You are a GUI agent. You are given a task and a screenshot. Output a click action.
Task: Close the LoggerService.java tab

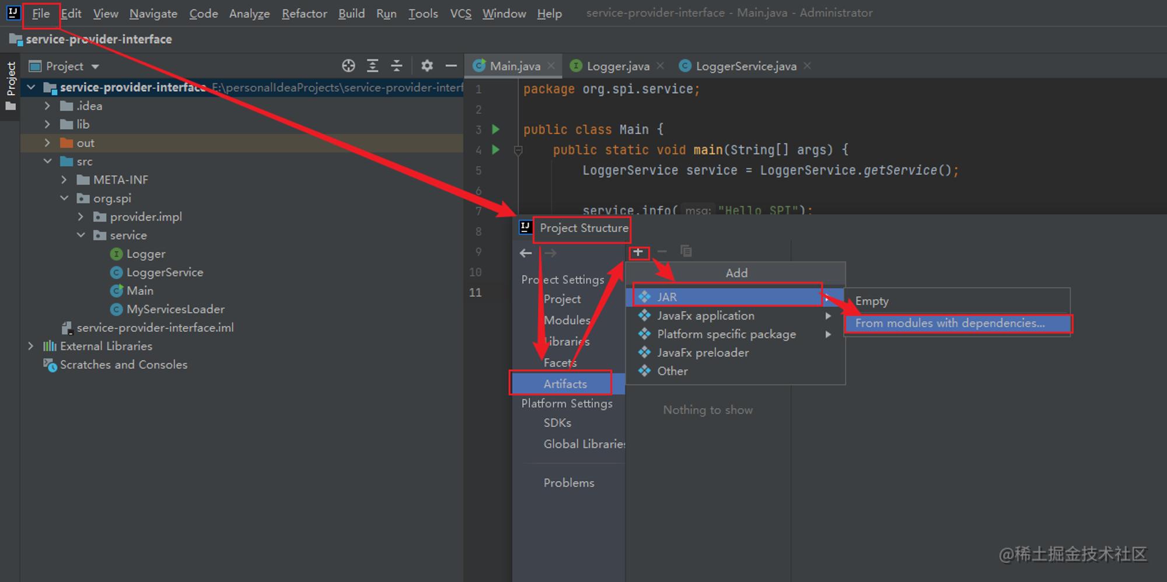(807, 66)
